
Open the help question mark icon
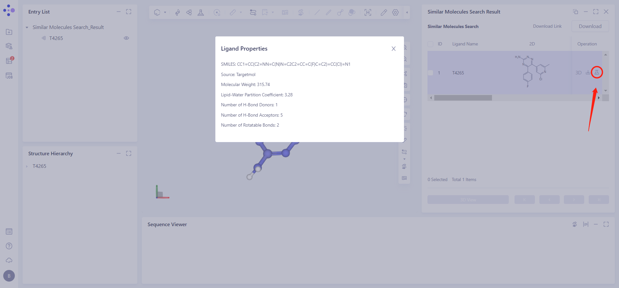(9, 246)
